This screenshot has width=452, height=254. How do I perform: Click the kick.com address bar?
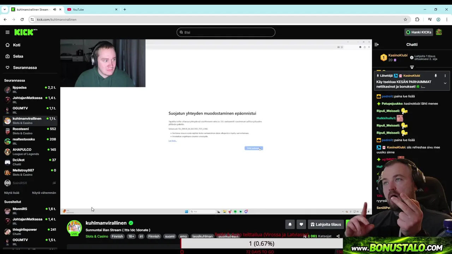point(219,19)
